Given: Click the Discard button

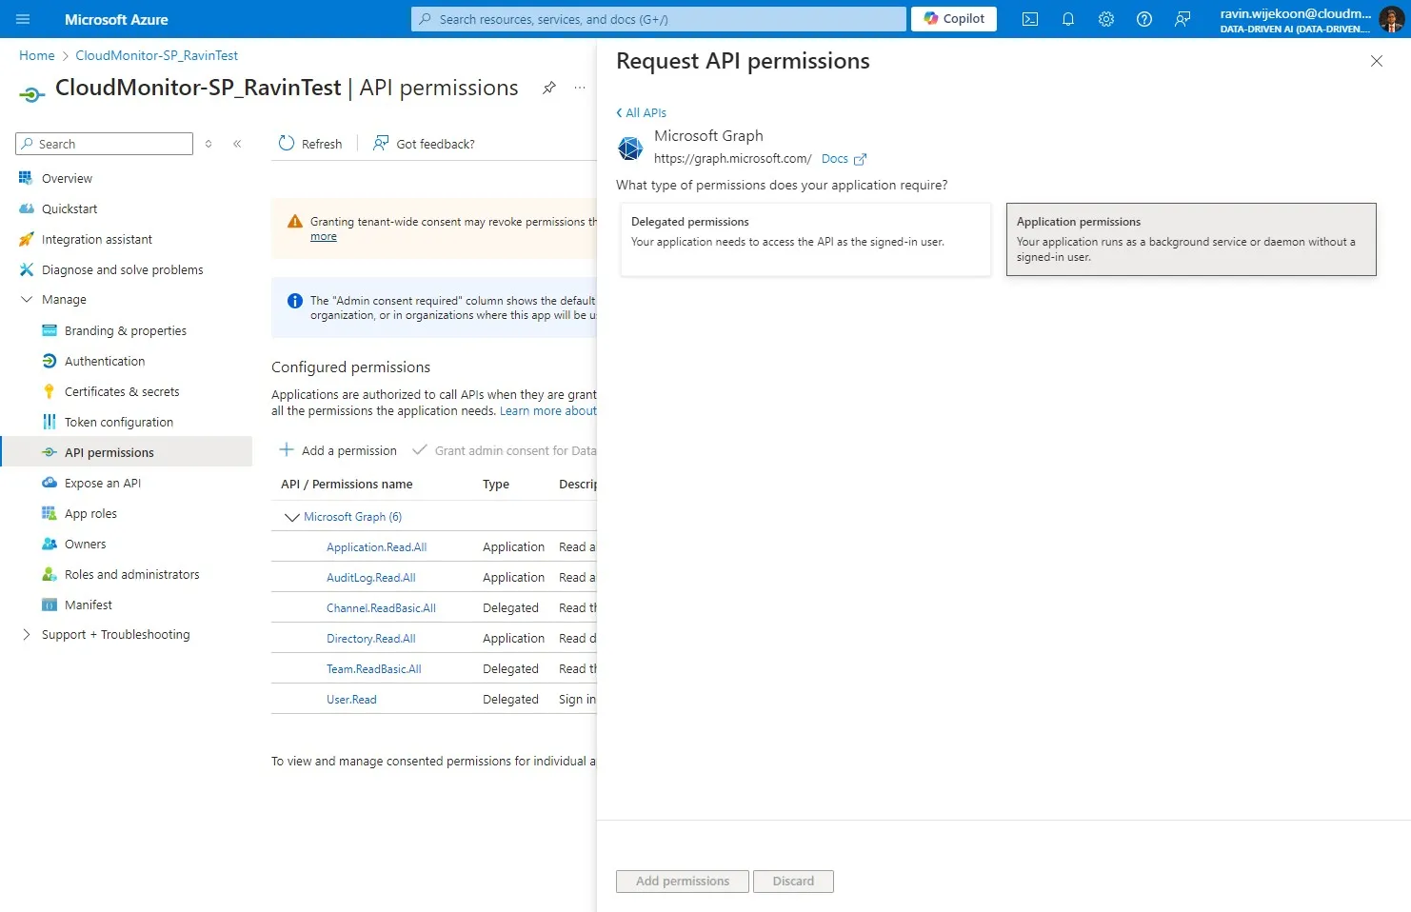Looking at the screenshot, I should [793, 882].
